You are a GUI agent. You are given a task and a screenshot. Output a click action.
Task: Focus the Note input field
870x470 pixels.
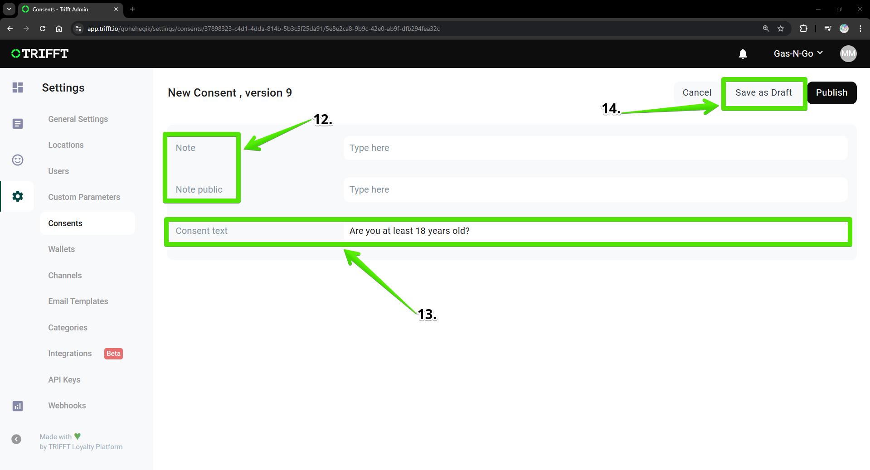point(595,148)
